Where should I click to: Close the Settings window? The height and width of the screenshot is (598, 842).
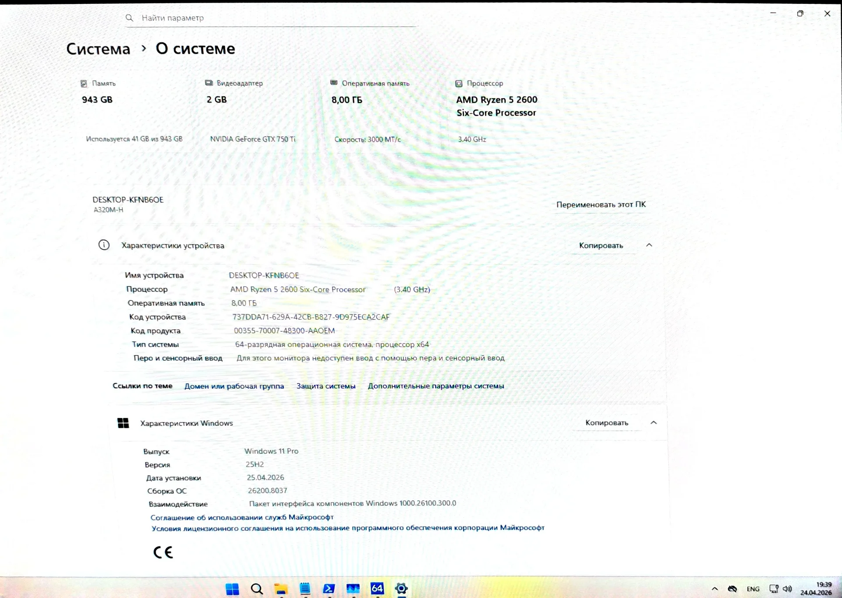[828, 13]
